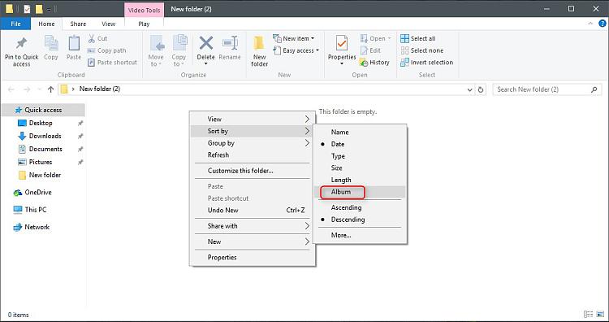Image resolution: width=609 pixels, height=322 pixels.
Task: Click the Refresh address bar button
Action: (481, 89)
